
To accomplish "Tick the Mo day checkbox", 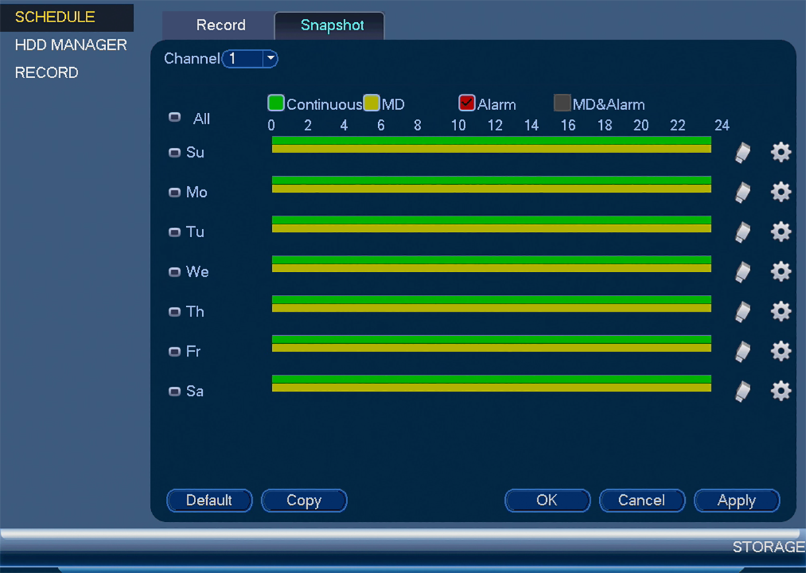I will 175,192.
